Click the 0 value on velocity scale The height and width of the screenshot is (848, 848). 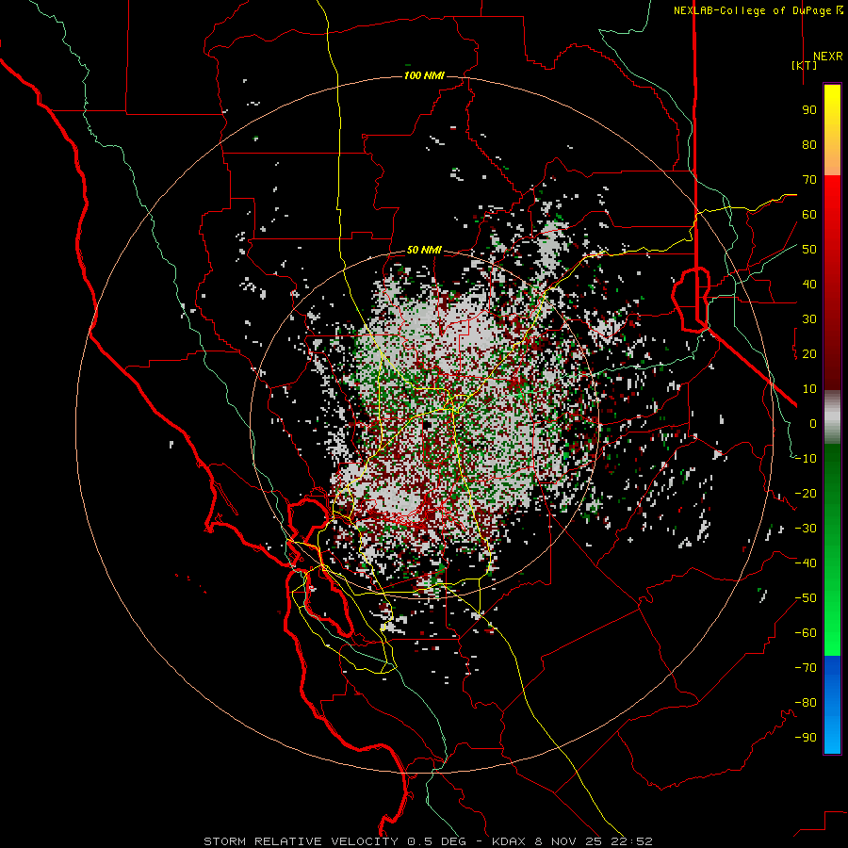pyautogui.click(x=813, y=423)
